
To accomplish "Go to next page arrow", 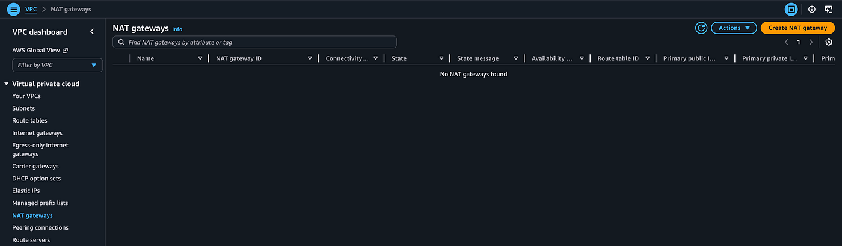I will click(811, 42).
